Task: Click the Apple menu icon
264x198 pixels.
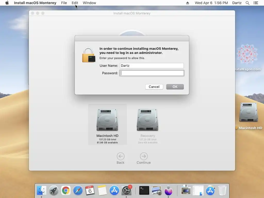Action: point(7,3)
